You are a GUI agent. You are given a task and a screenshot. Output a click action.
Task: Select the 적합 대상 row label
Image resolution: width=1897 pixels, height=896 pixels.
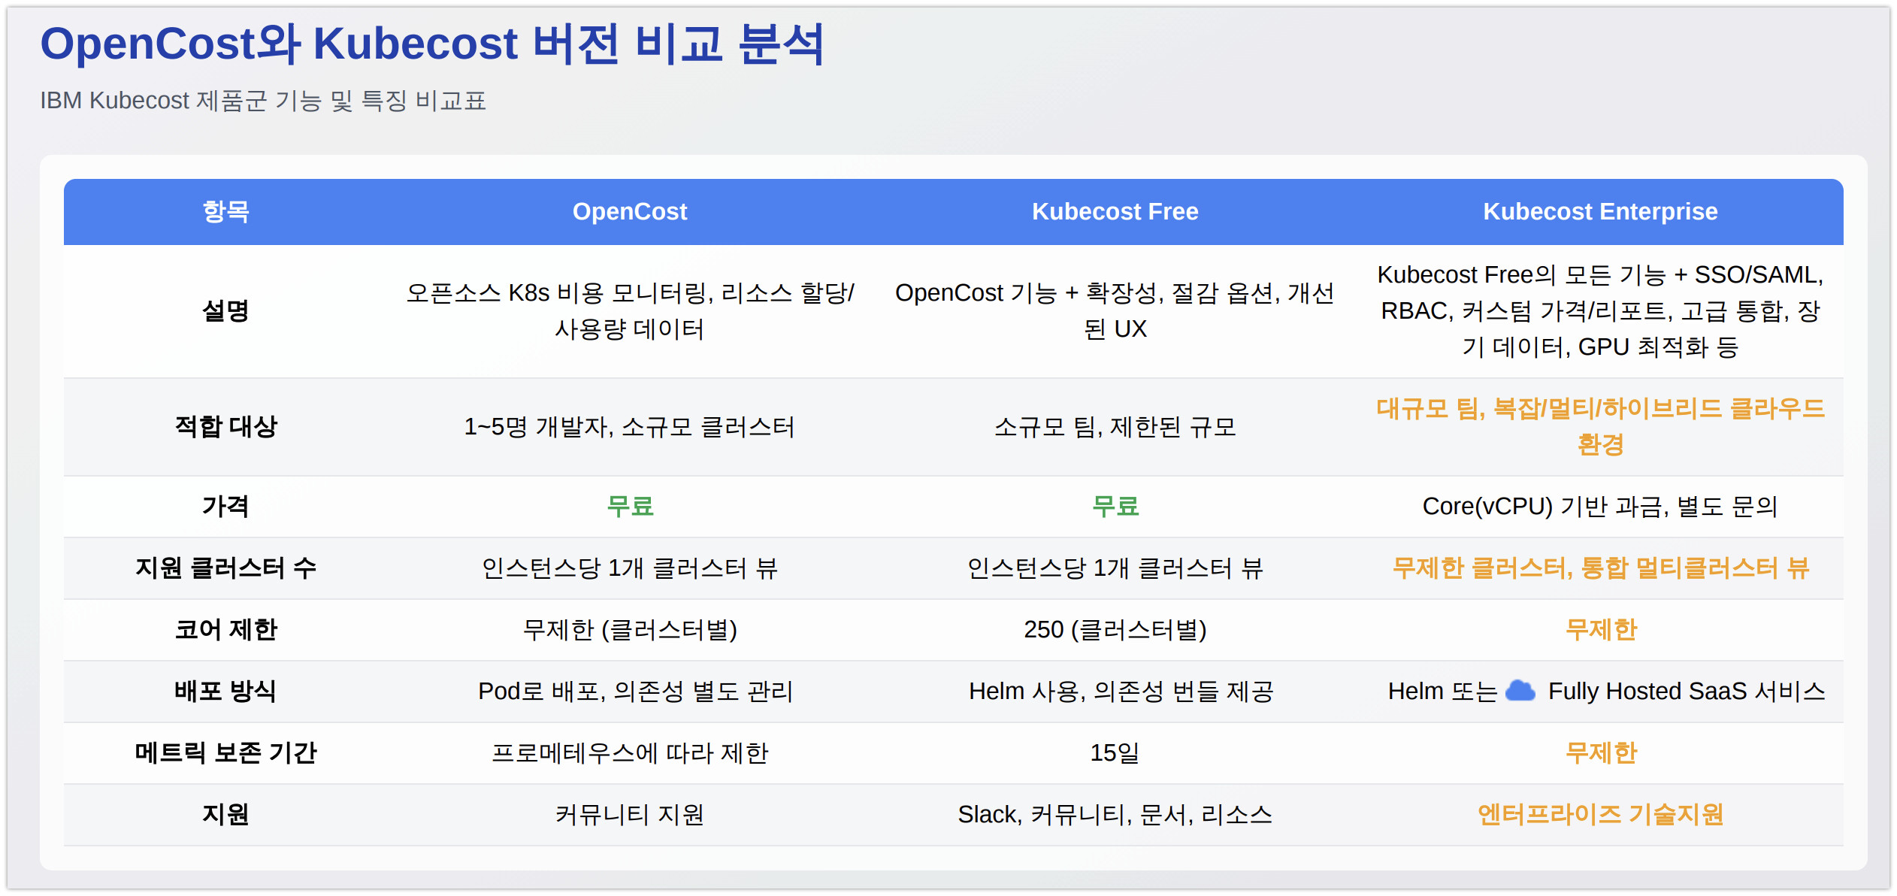[225, 427]
